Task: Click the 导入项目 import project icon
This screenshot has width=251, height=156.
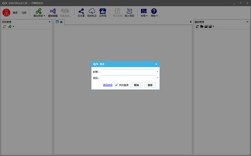Action: pos(129,11)
